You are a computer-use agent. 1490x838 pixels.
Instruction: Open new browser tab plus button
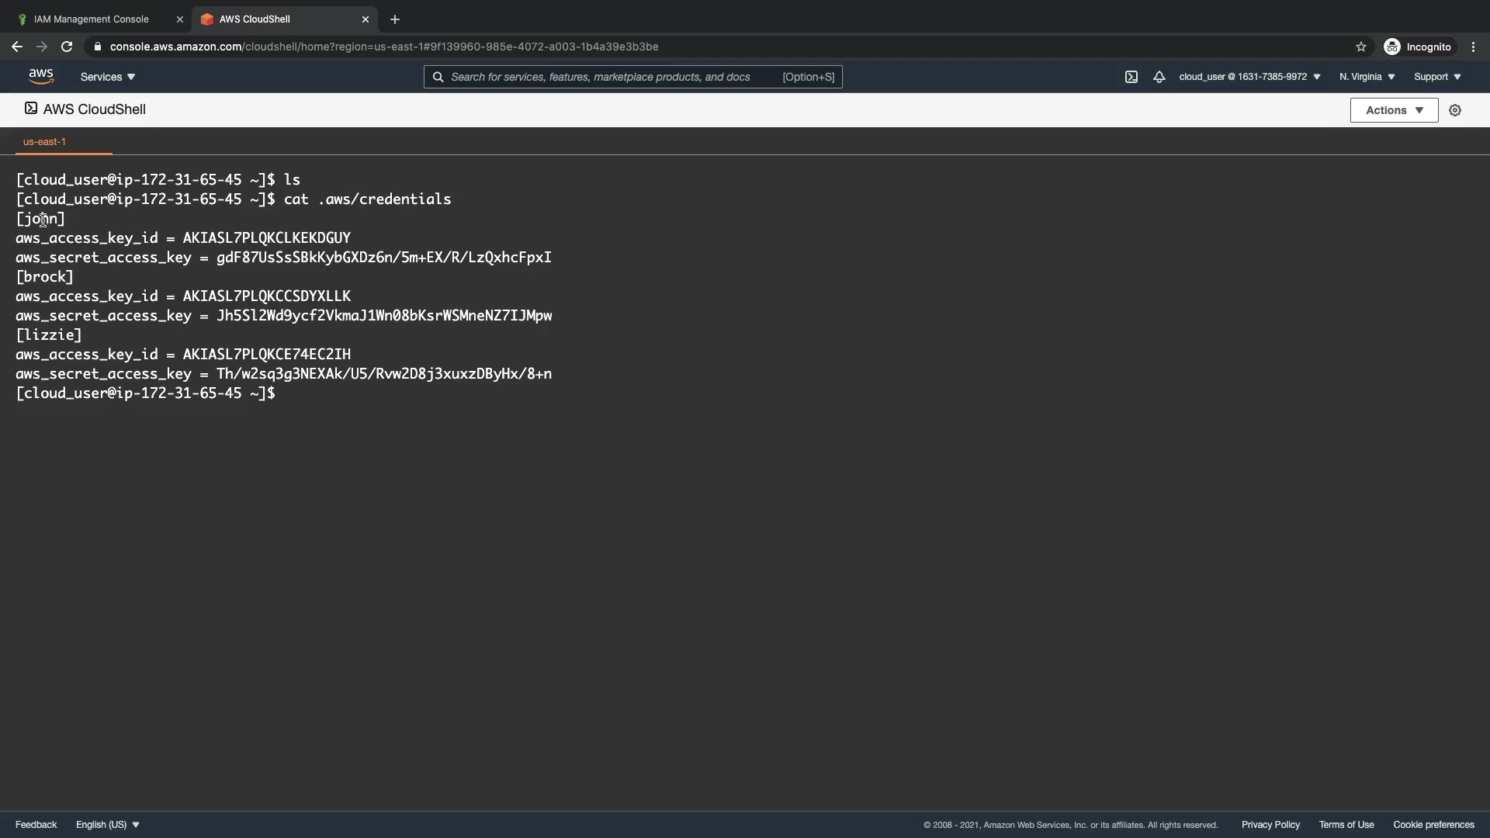pyautogui.click(x=395, y=19)
